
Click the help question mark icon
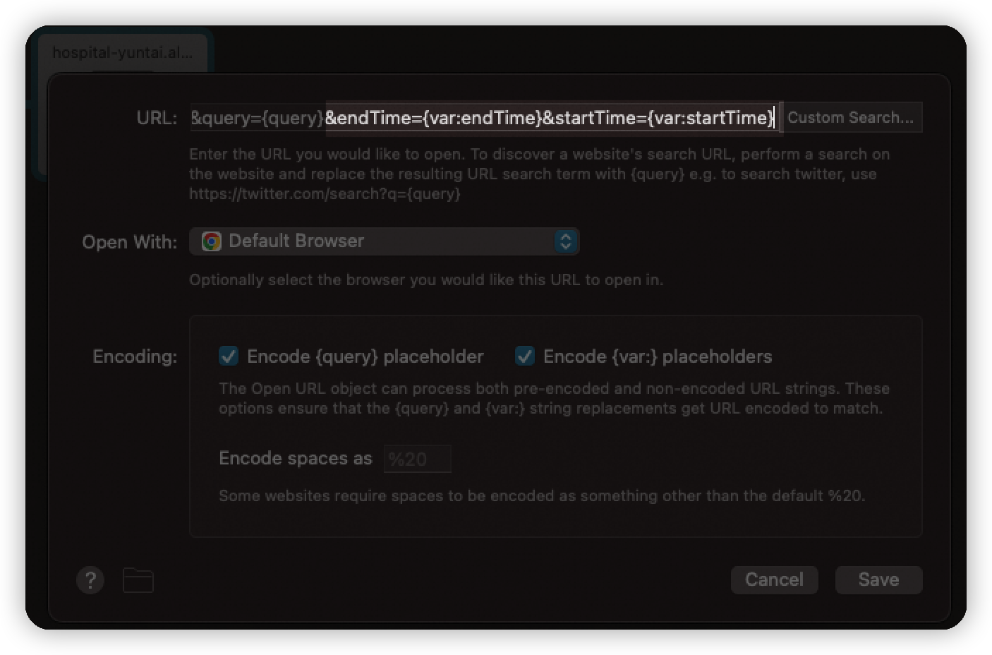click(x=90, y=580)
